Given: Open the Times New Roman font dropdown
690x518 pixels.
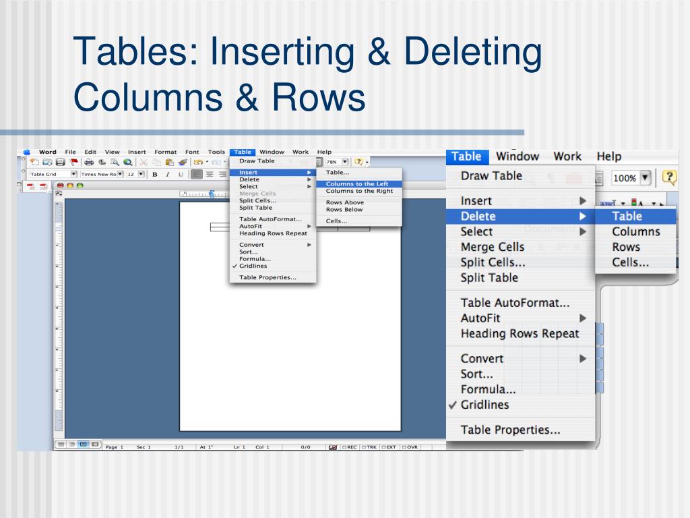Looking at the screenshot, I should click(x=120, y=174).
